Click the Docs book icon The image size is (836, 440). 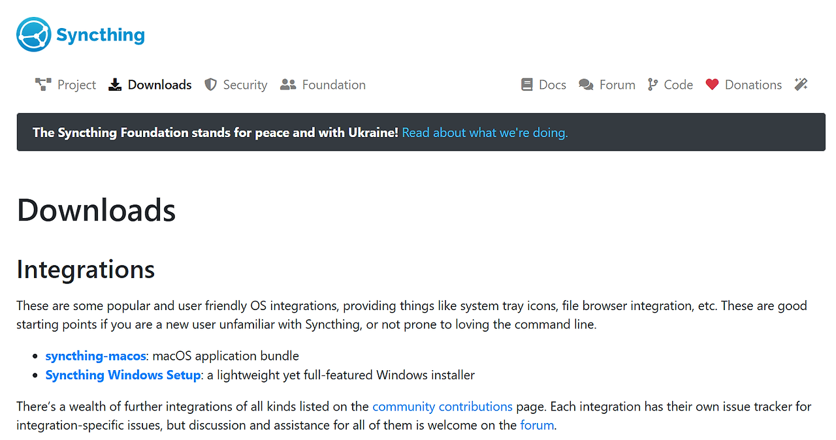(x=526, y=85)
